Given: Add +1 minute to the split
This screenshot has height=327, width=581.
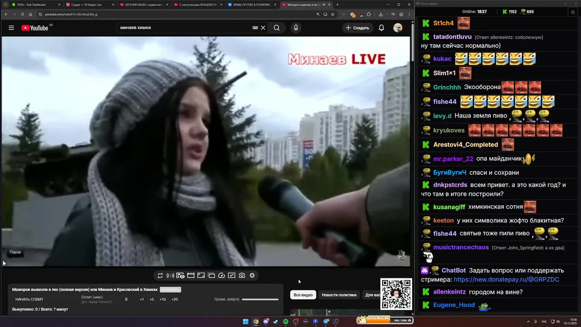Looking at the screenshot, I should (x=142, y=299).
